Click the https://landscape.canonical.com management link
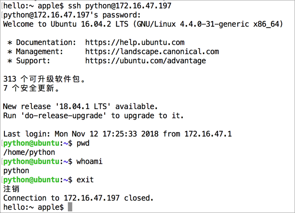This screenshot has height=213, width=295. pos(152,51)
